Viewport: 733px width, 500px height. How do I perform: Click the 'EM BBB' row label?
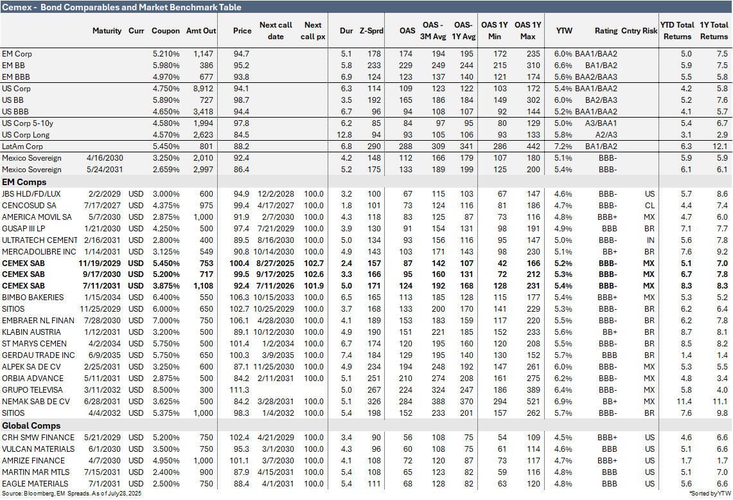15,76
